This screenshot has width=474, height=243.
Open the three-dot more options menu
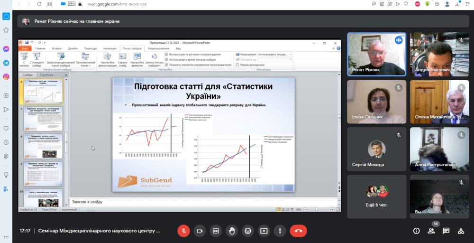point(280,231)
